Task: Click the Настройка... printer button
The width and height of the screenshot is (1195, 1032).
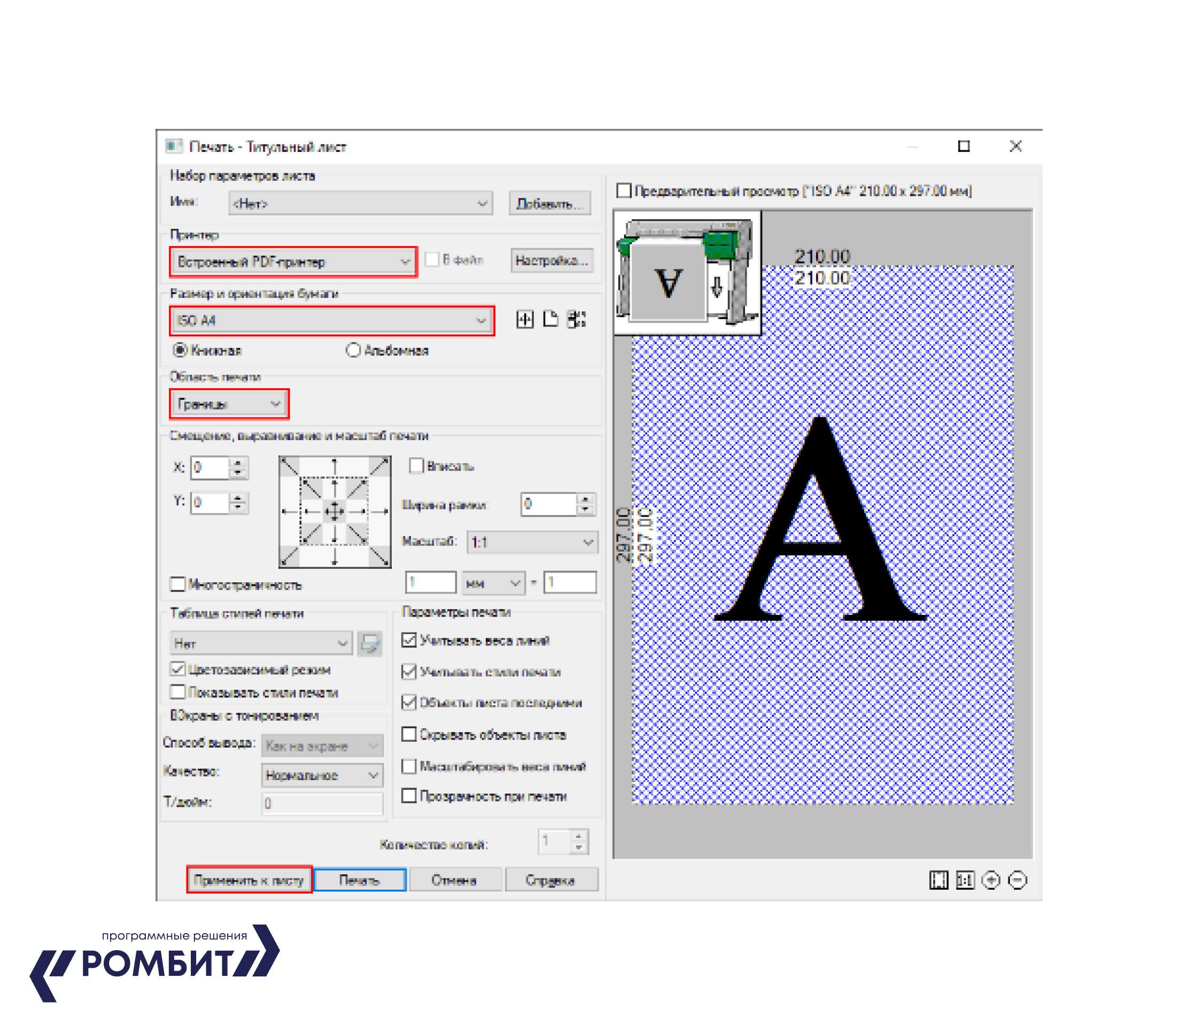Action: (x=552, y=260)
